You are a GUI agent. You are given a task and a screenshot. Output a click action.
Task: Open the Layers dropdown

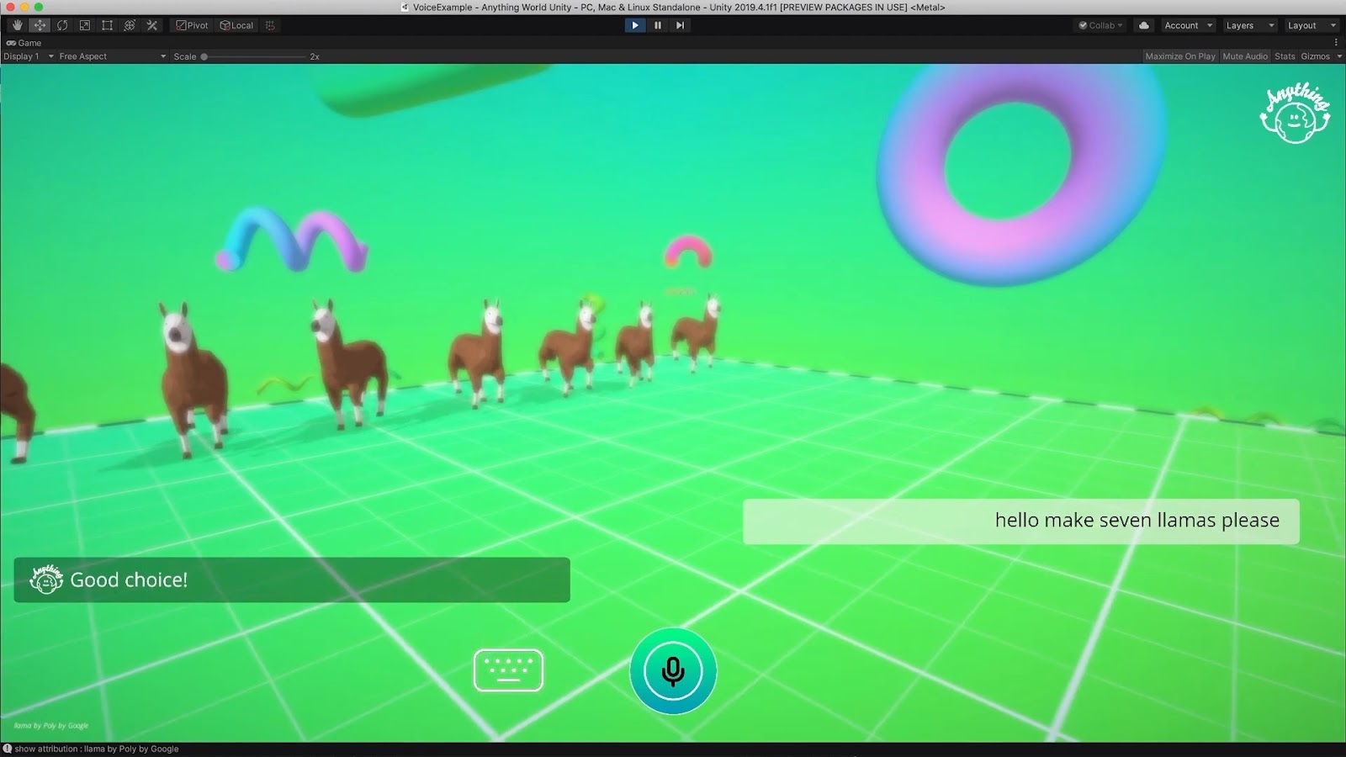click(1250, 25)
